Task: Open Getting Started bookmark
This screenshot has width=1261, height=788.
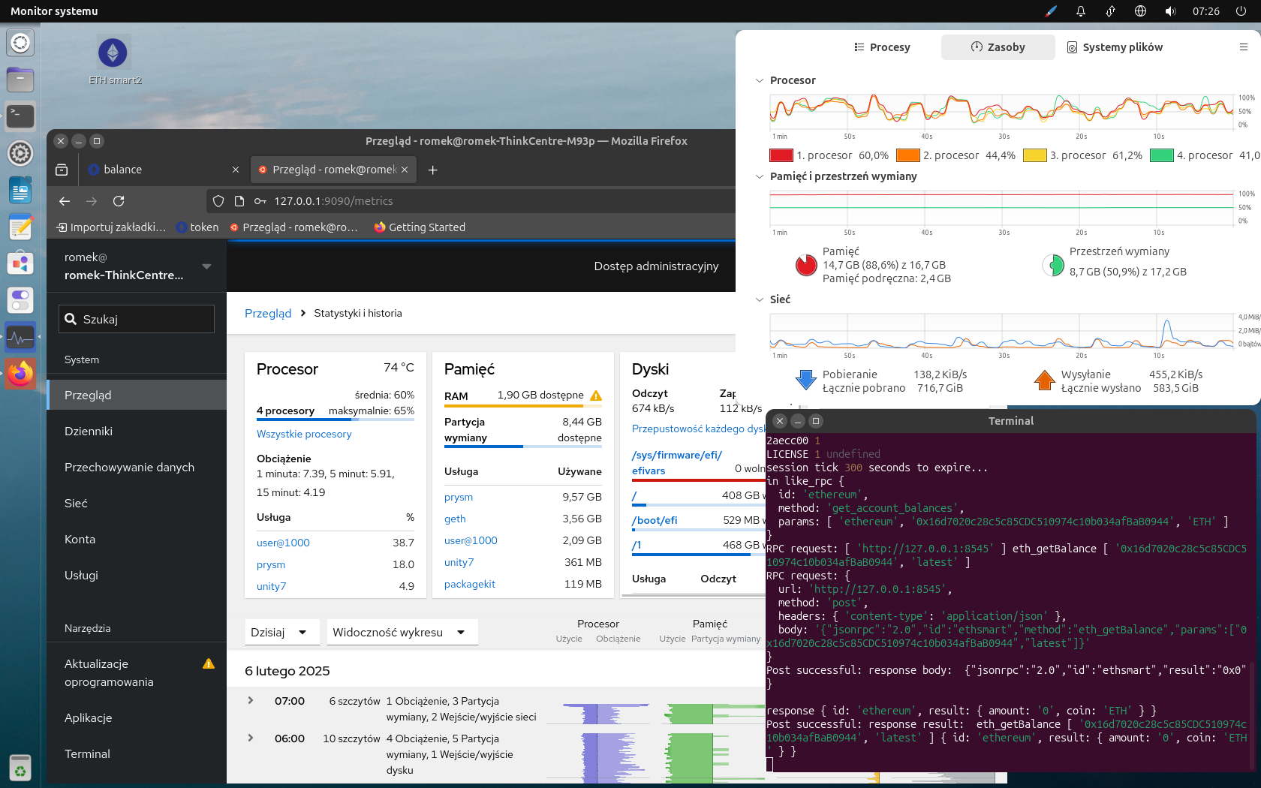Action: [x=420, y=227]
